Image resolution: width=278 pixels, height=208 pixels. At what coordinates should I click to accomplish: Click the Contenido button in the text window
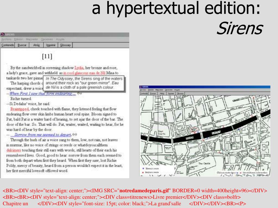click(8, 45)
